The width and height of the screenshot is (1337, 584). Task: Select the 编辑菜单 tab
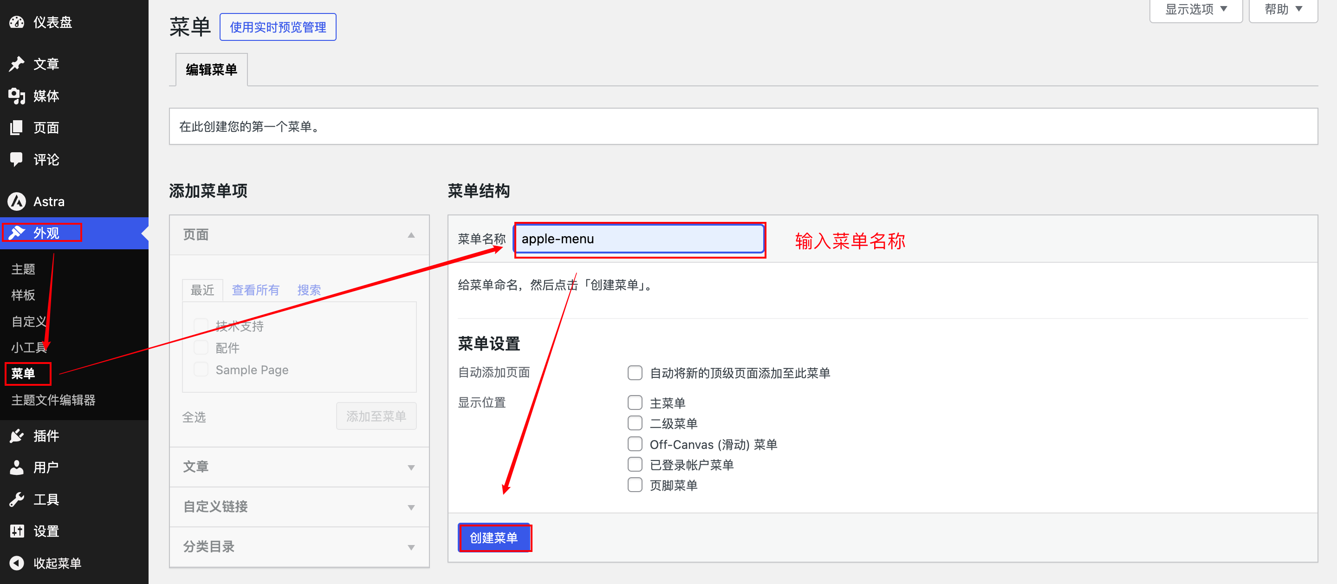coord(211,70)
